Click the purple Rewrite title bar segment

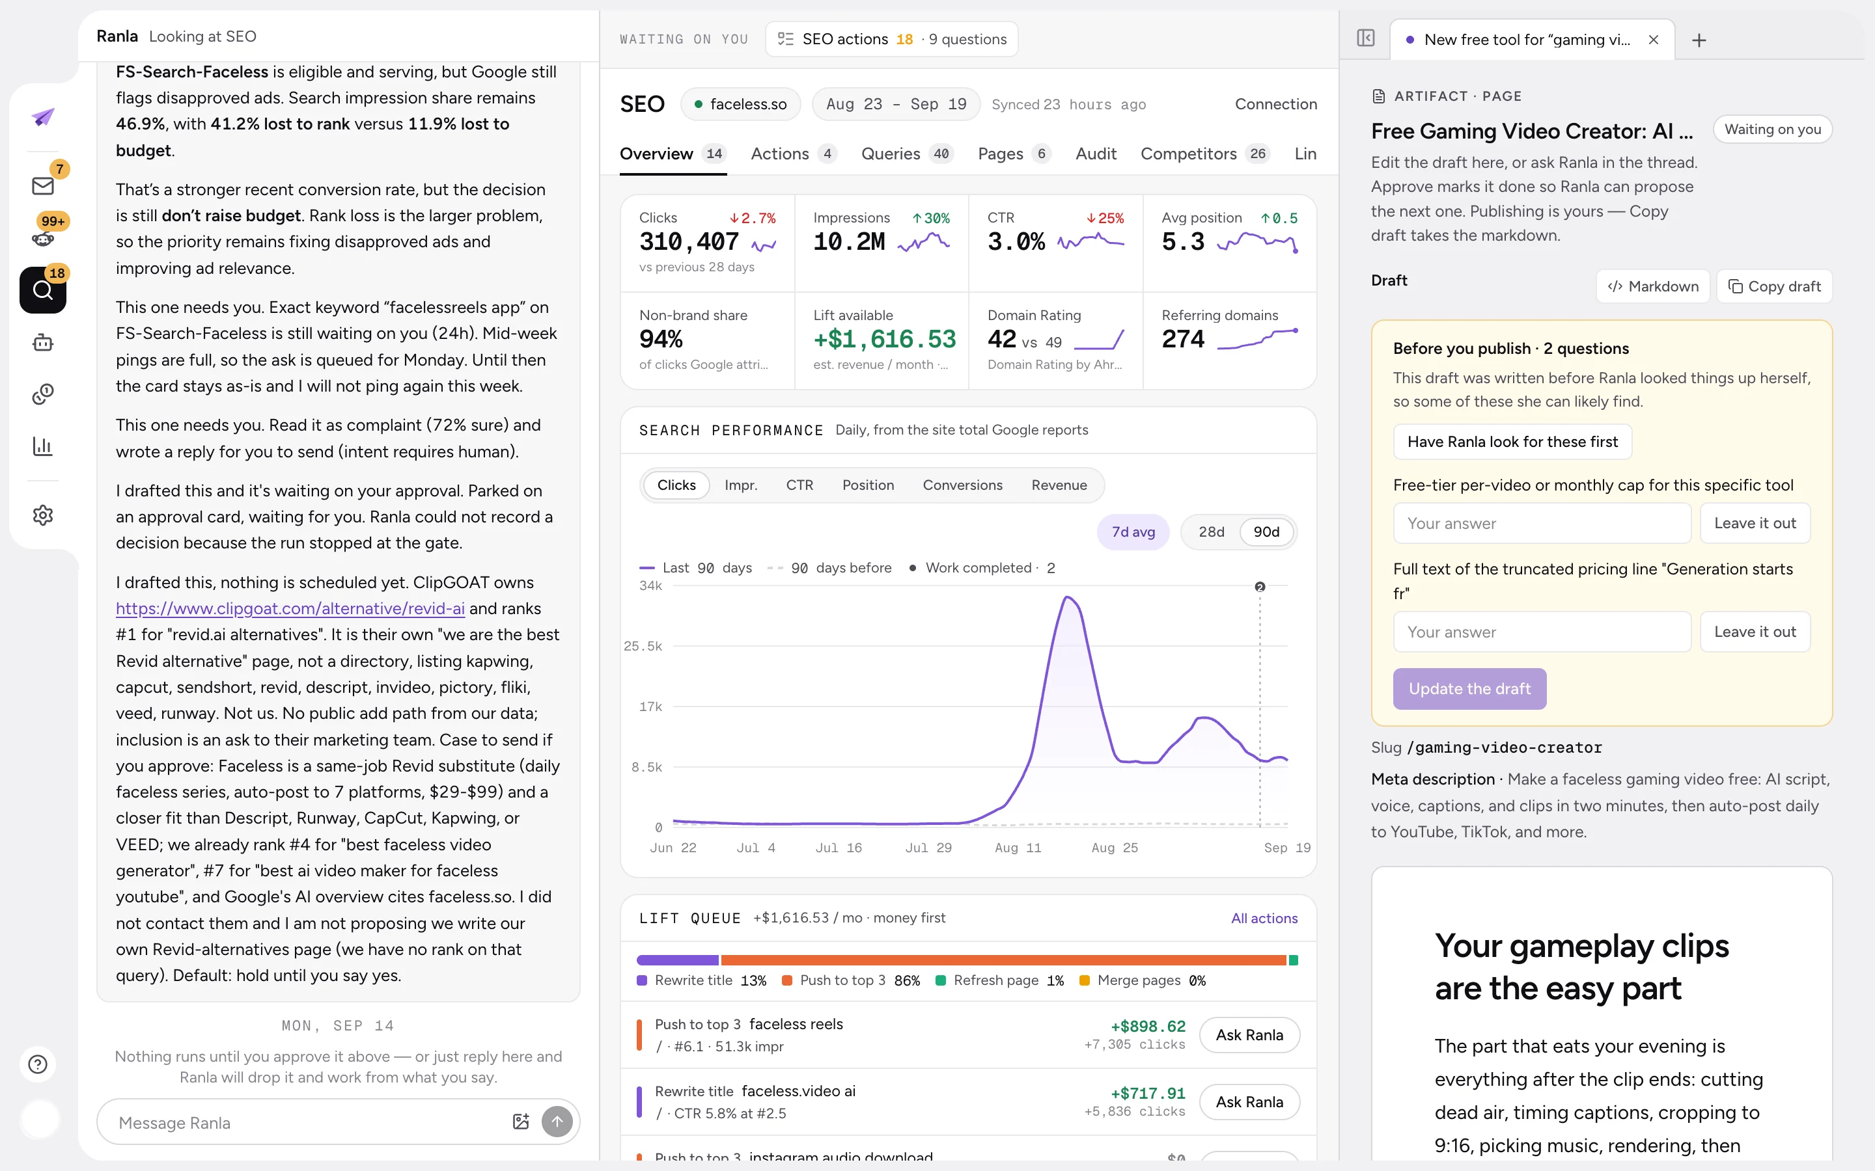click(x=678, y=960)
